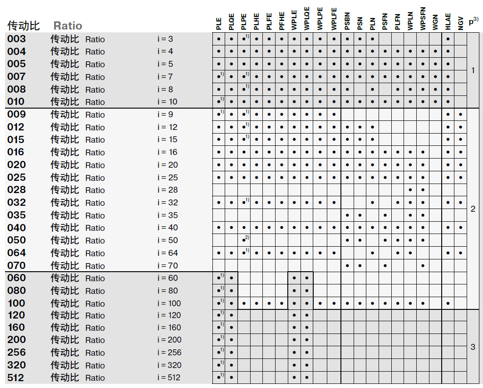Click the WPSFN dot in row 070
This screenshot has width=483, height=388.
click(423, 265)
